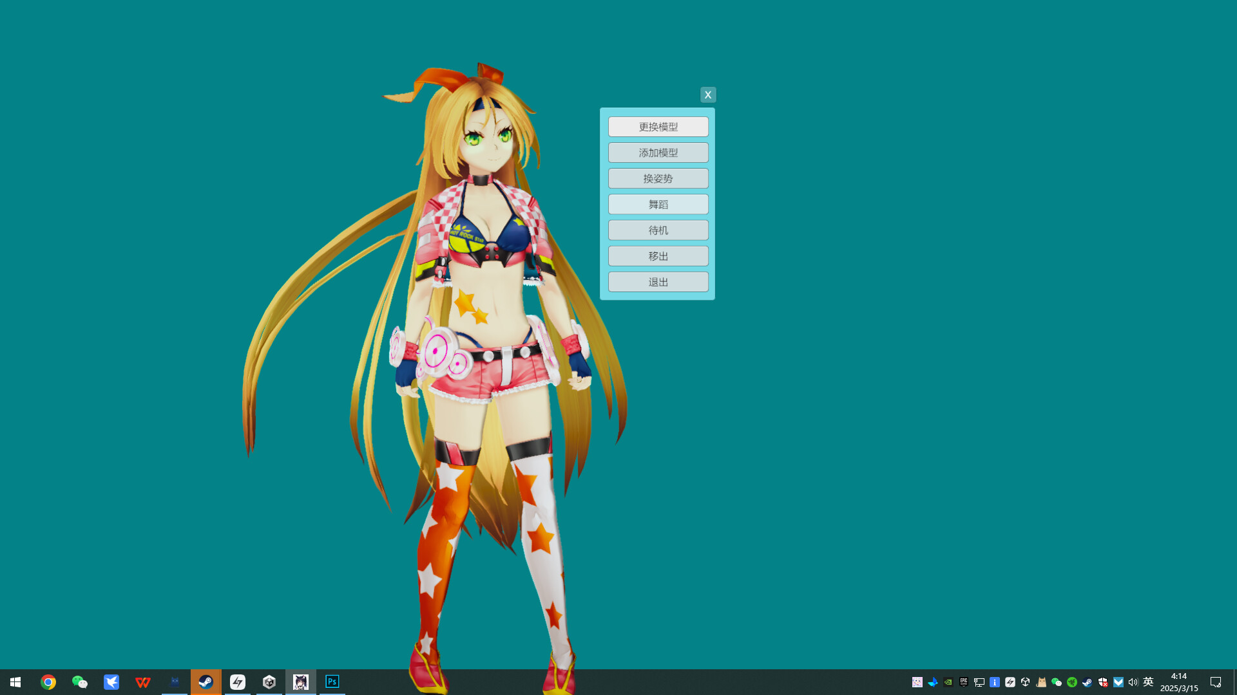Click the Epic Games tray icon
The height and width of the screenshot is (695, 1237).
(x=963, y=682)
